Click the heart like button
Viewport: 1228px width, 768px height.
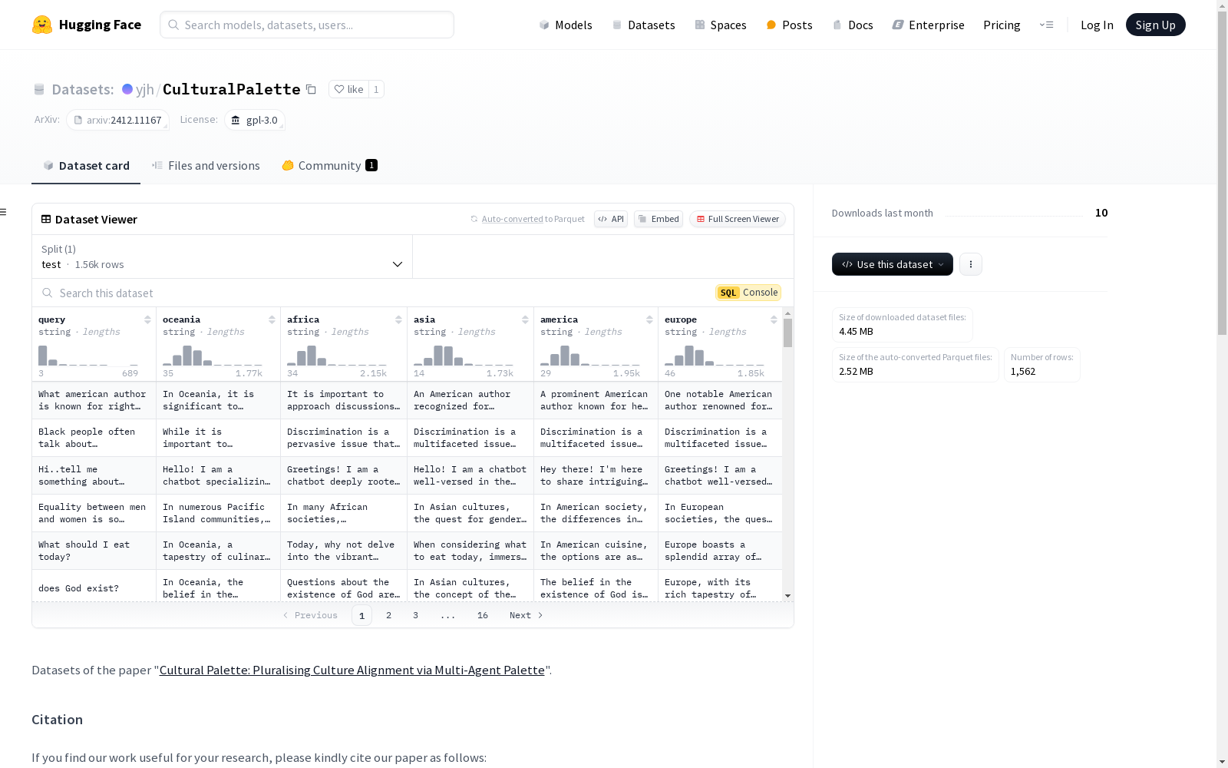348,89
